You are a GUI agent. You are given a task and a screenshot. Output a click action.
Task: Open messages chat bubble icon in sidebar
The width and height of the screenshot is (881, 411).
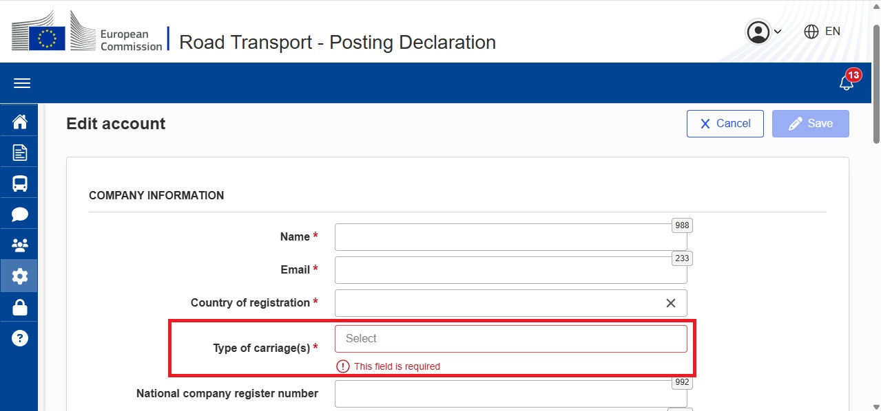[20, 214]
